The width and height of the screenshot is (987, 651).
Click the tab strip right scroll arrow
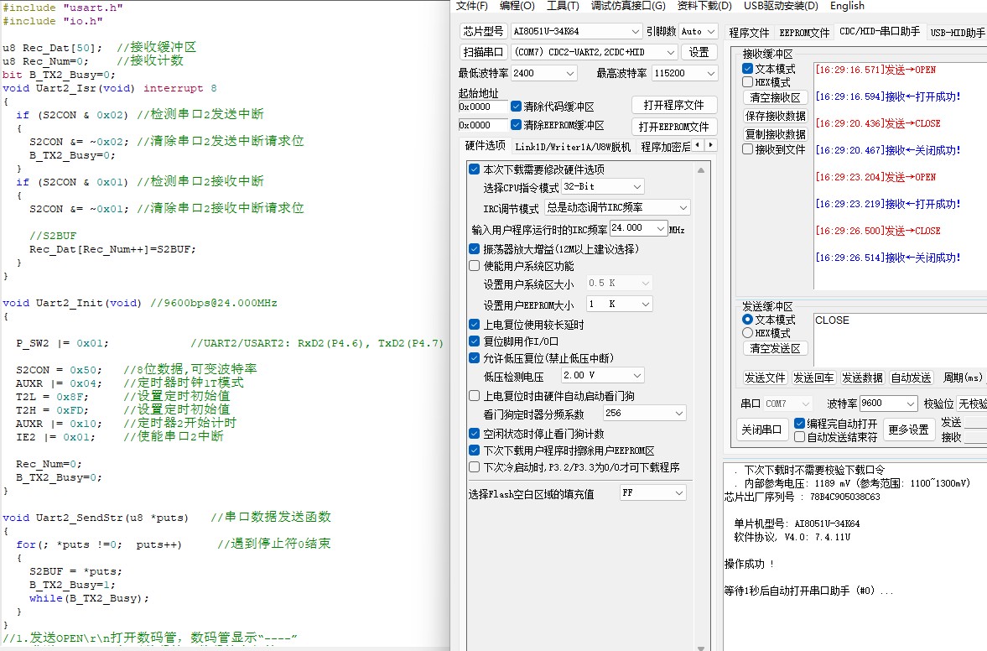[x=710, y=145]
